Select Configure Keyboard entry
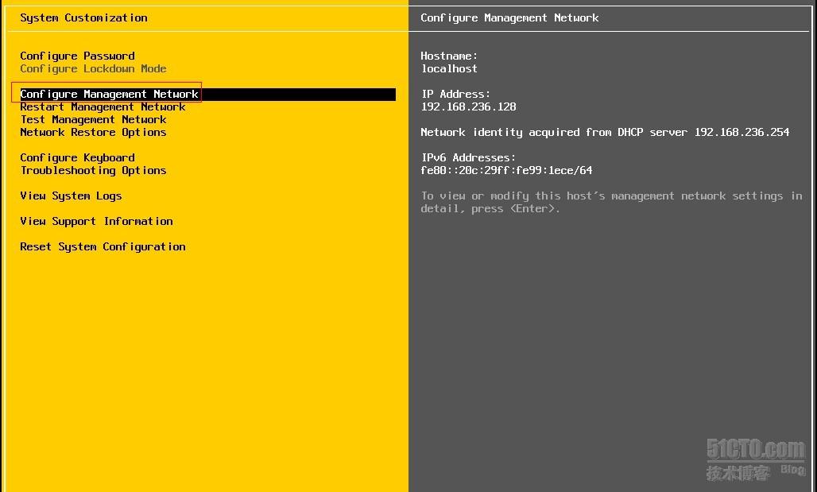 77,157
